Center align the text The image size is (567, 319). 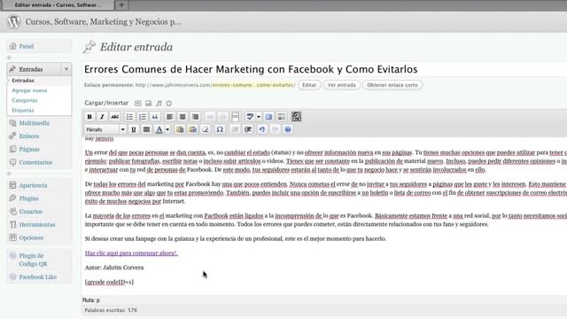coord(183,117)
